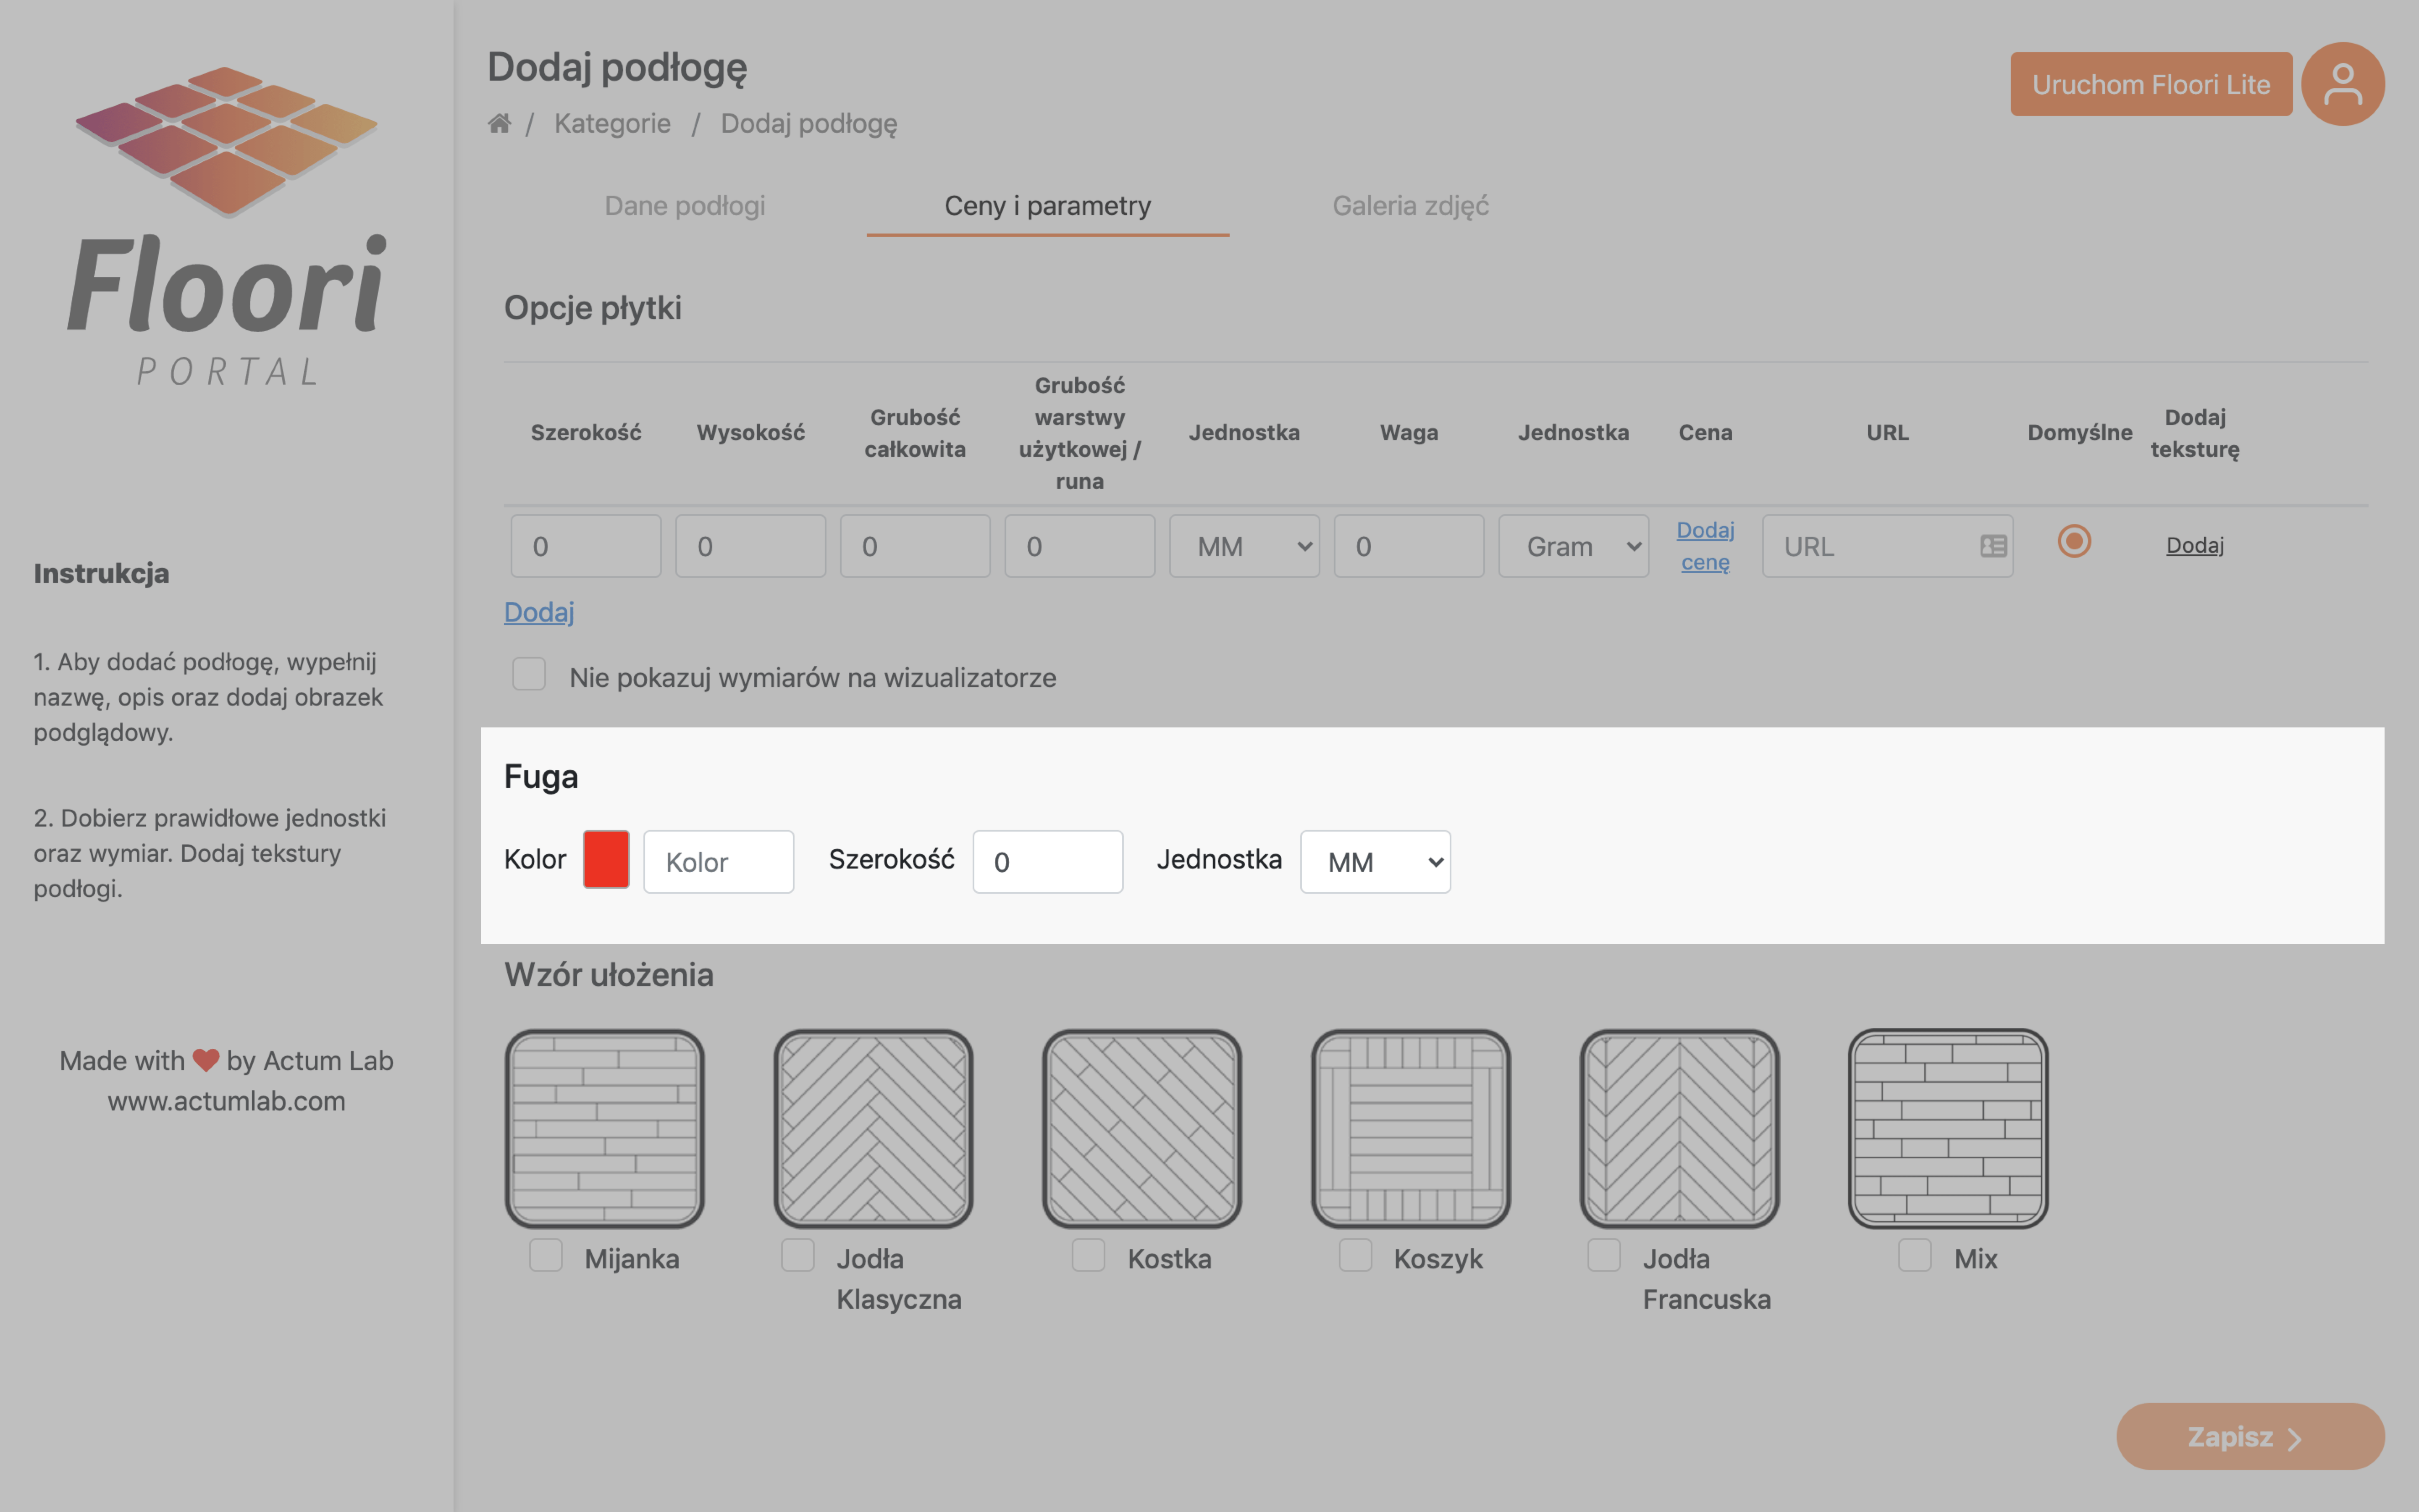This screenshot has height=1512, width=2419.
Task: Select the Domyślne radio button
Action: [2074, 541]
